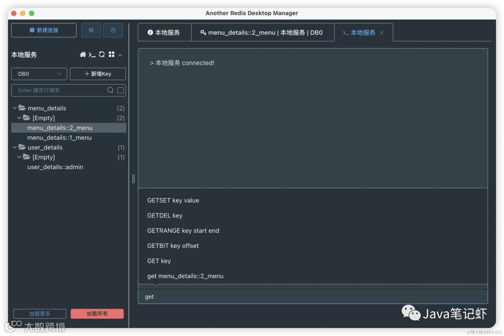Click the menu_details folder icon

22,108
